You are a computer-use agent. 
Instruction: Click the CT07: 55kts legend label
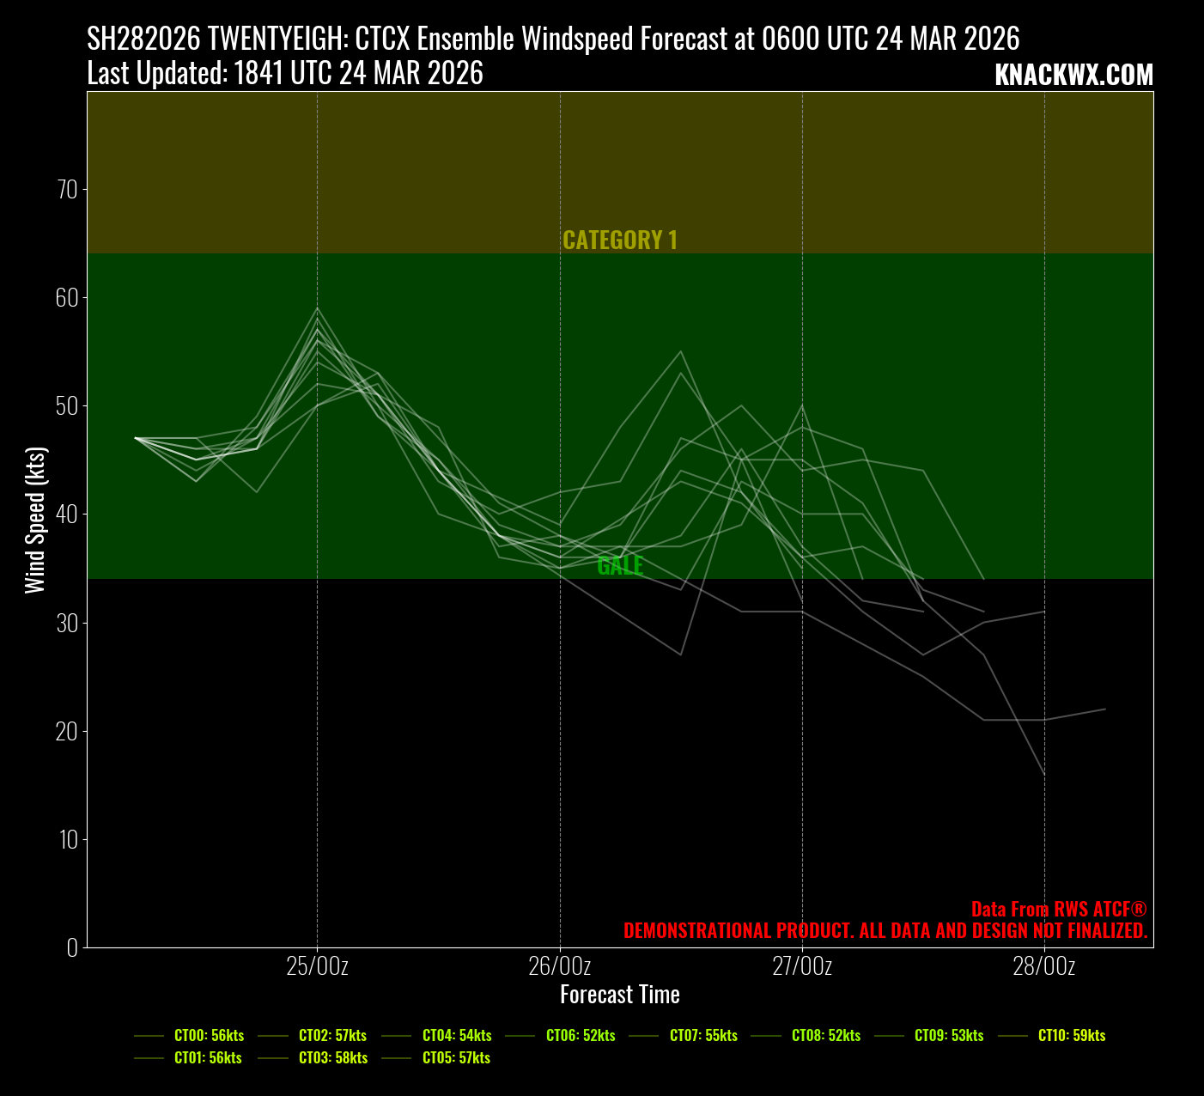point(703,1036)
